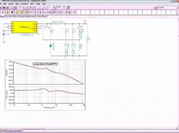Viewport: 179px width, 133px height.
Task: Pick the capacitor component icon
Action: pyautogui.click(x=37, y=12)
